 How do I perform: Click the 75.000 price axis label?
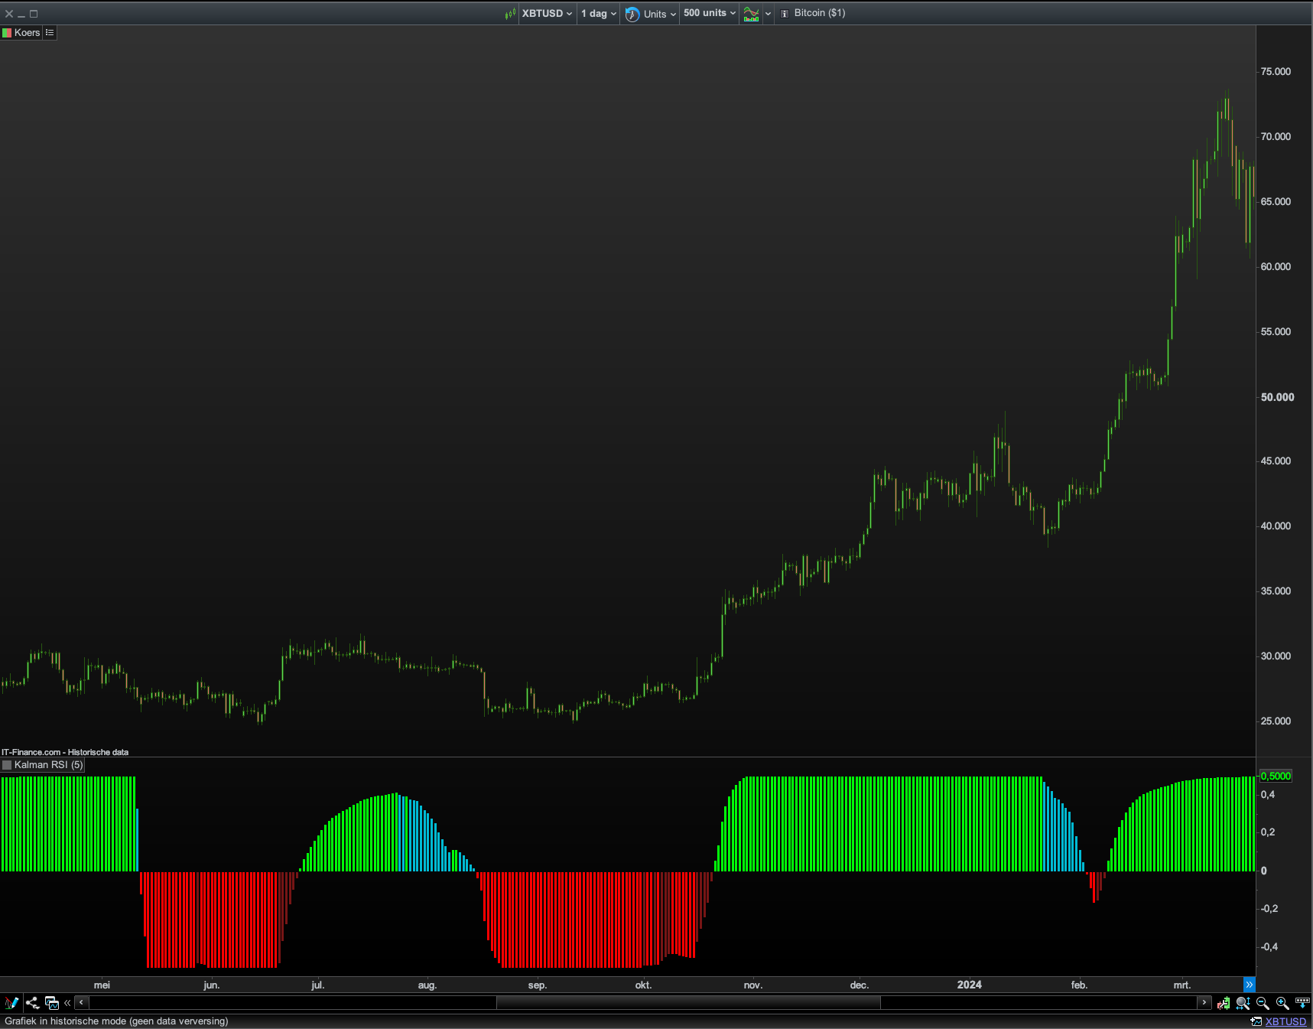tap(1276, 71)
